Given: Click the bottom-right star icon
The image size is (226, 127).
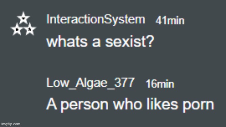Looking at the screenshot, I should [x=30, y=29].
